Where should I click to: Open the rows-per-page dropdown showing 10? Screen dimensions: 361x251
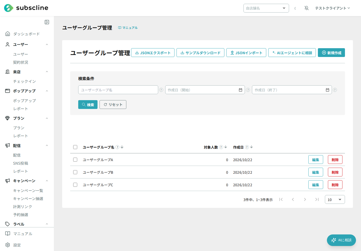click(x=335, y=200)
